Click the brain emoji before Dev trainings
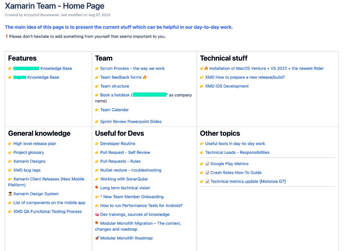The image size is (352, 251). coord(97,215)
